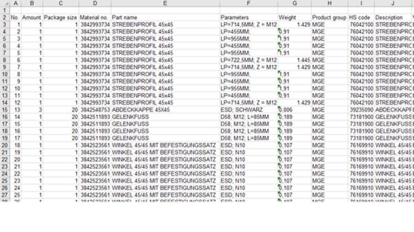The width and height of the screenshot is (414, 232).
Task: Select material number 3842548753 cell
Action: click(x=94, y=110)
